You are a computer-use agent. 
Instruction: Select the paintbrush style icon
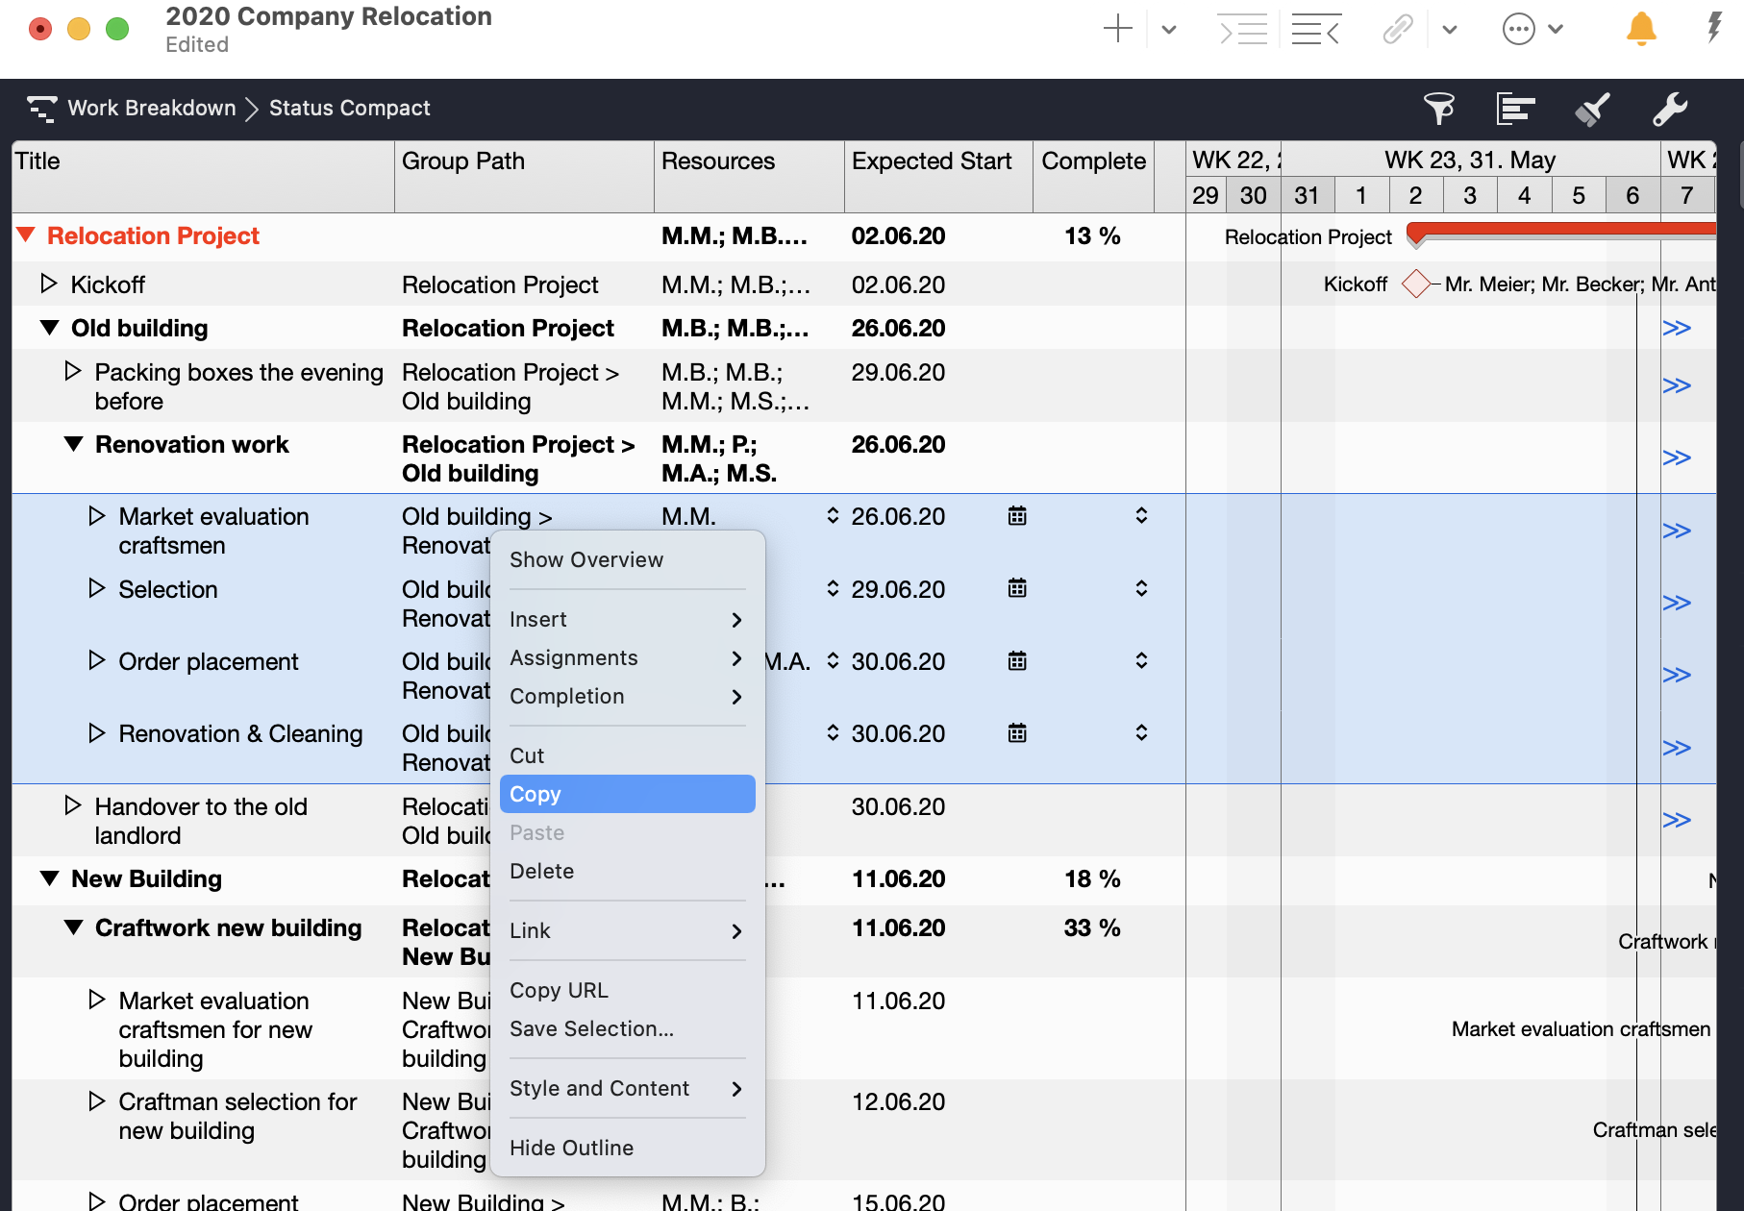click(x=1591, y=109)
